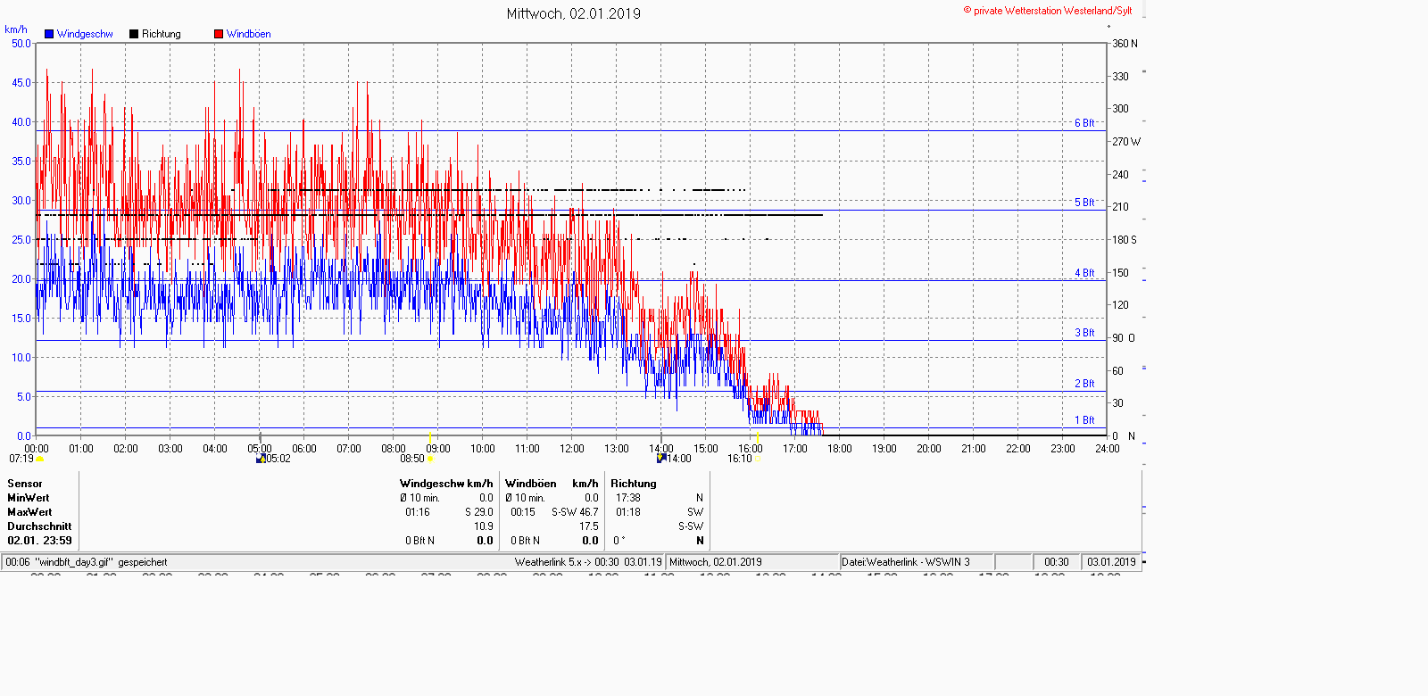Click the '01:16' max wind speed time
1428x696 pixels.
pyautogui.click(x=418, y=512)
